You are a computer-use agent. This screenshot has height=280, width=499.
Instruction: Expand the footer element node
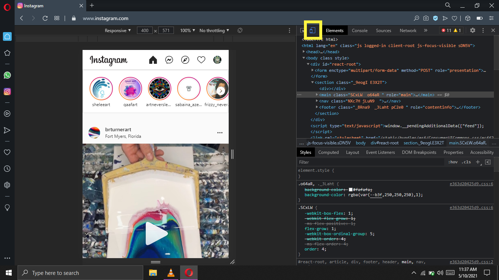317,107
